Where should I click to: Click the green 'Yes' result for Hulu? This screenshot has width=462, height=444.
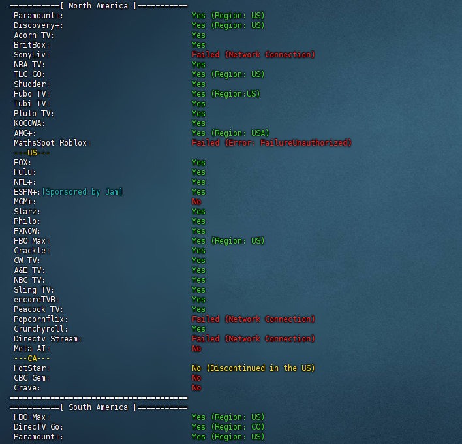click(198, 172)
